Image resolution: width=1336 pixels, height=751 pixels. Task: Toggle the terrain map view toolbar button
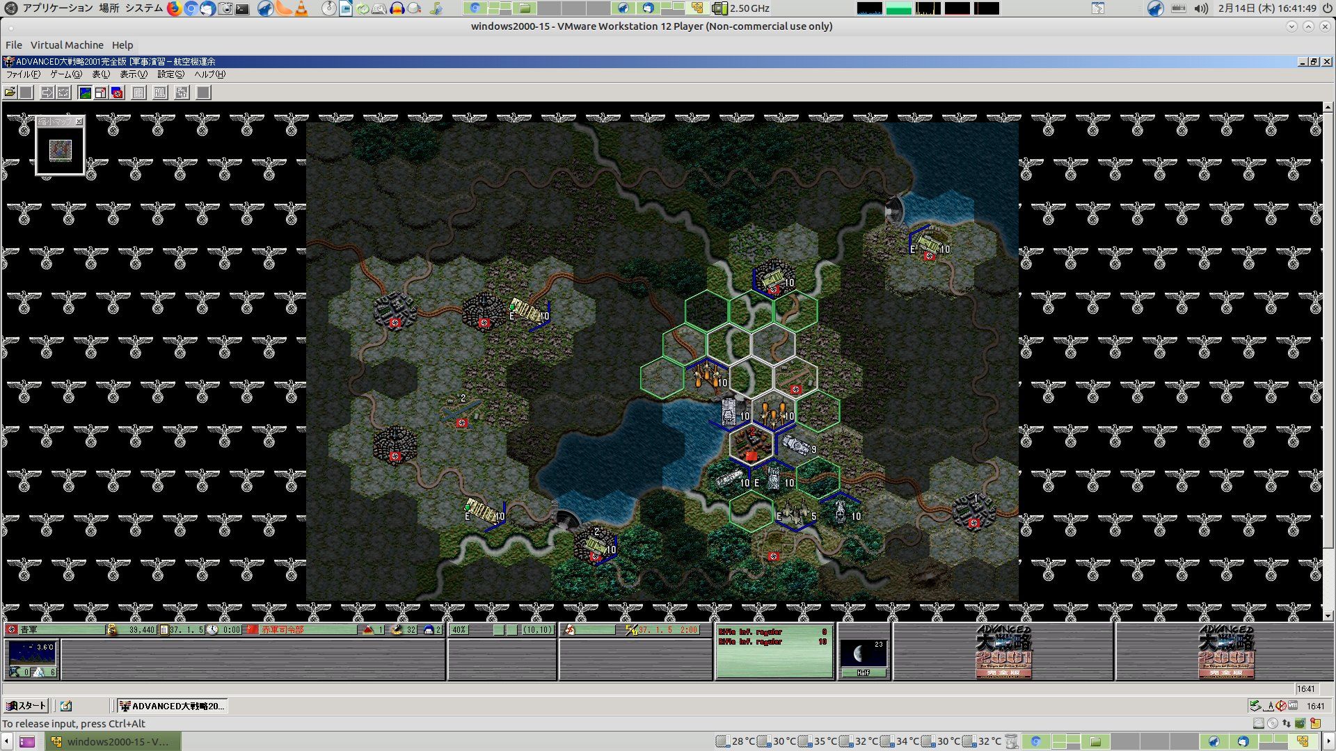point(85,92)
